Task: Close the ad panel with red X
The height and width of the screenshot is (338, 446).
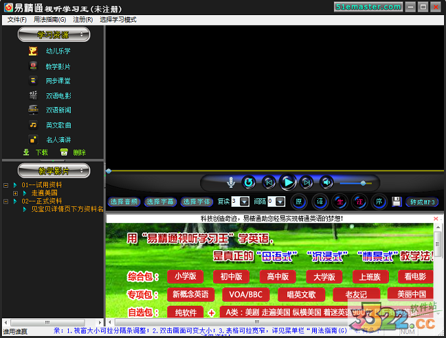Action: pyautogui.click(x=436, y=219)
